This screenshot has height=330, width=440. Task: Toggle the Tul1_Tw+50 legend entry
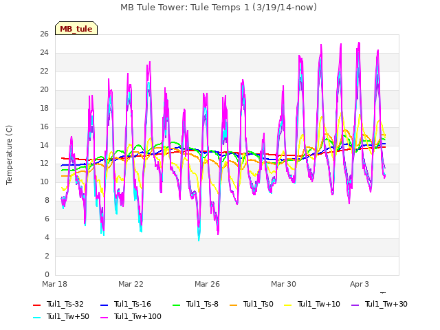coord(61,316)
